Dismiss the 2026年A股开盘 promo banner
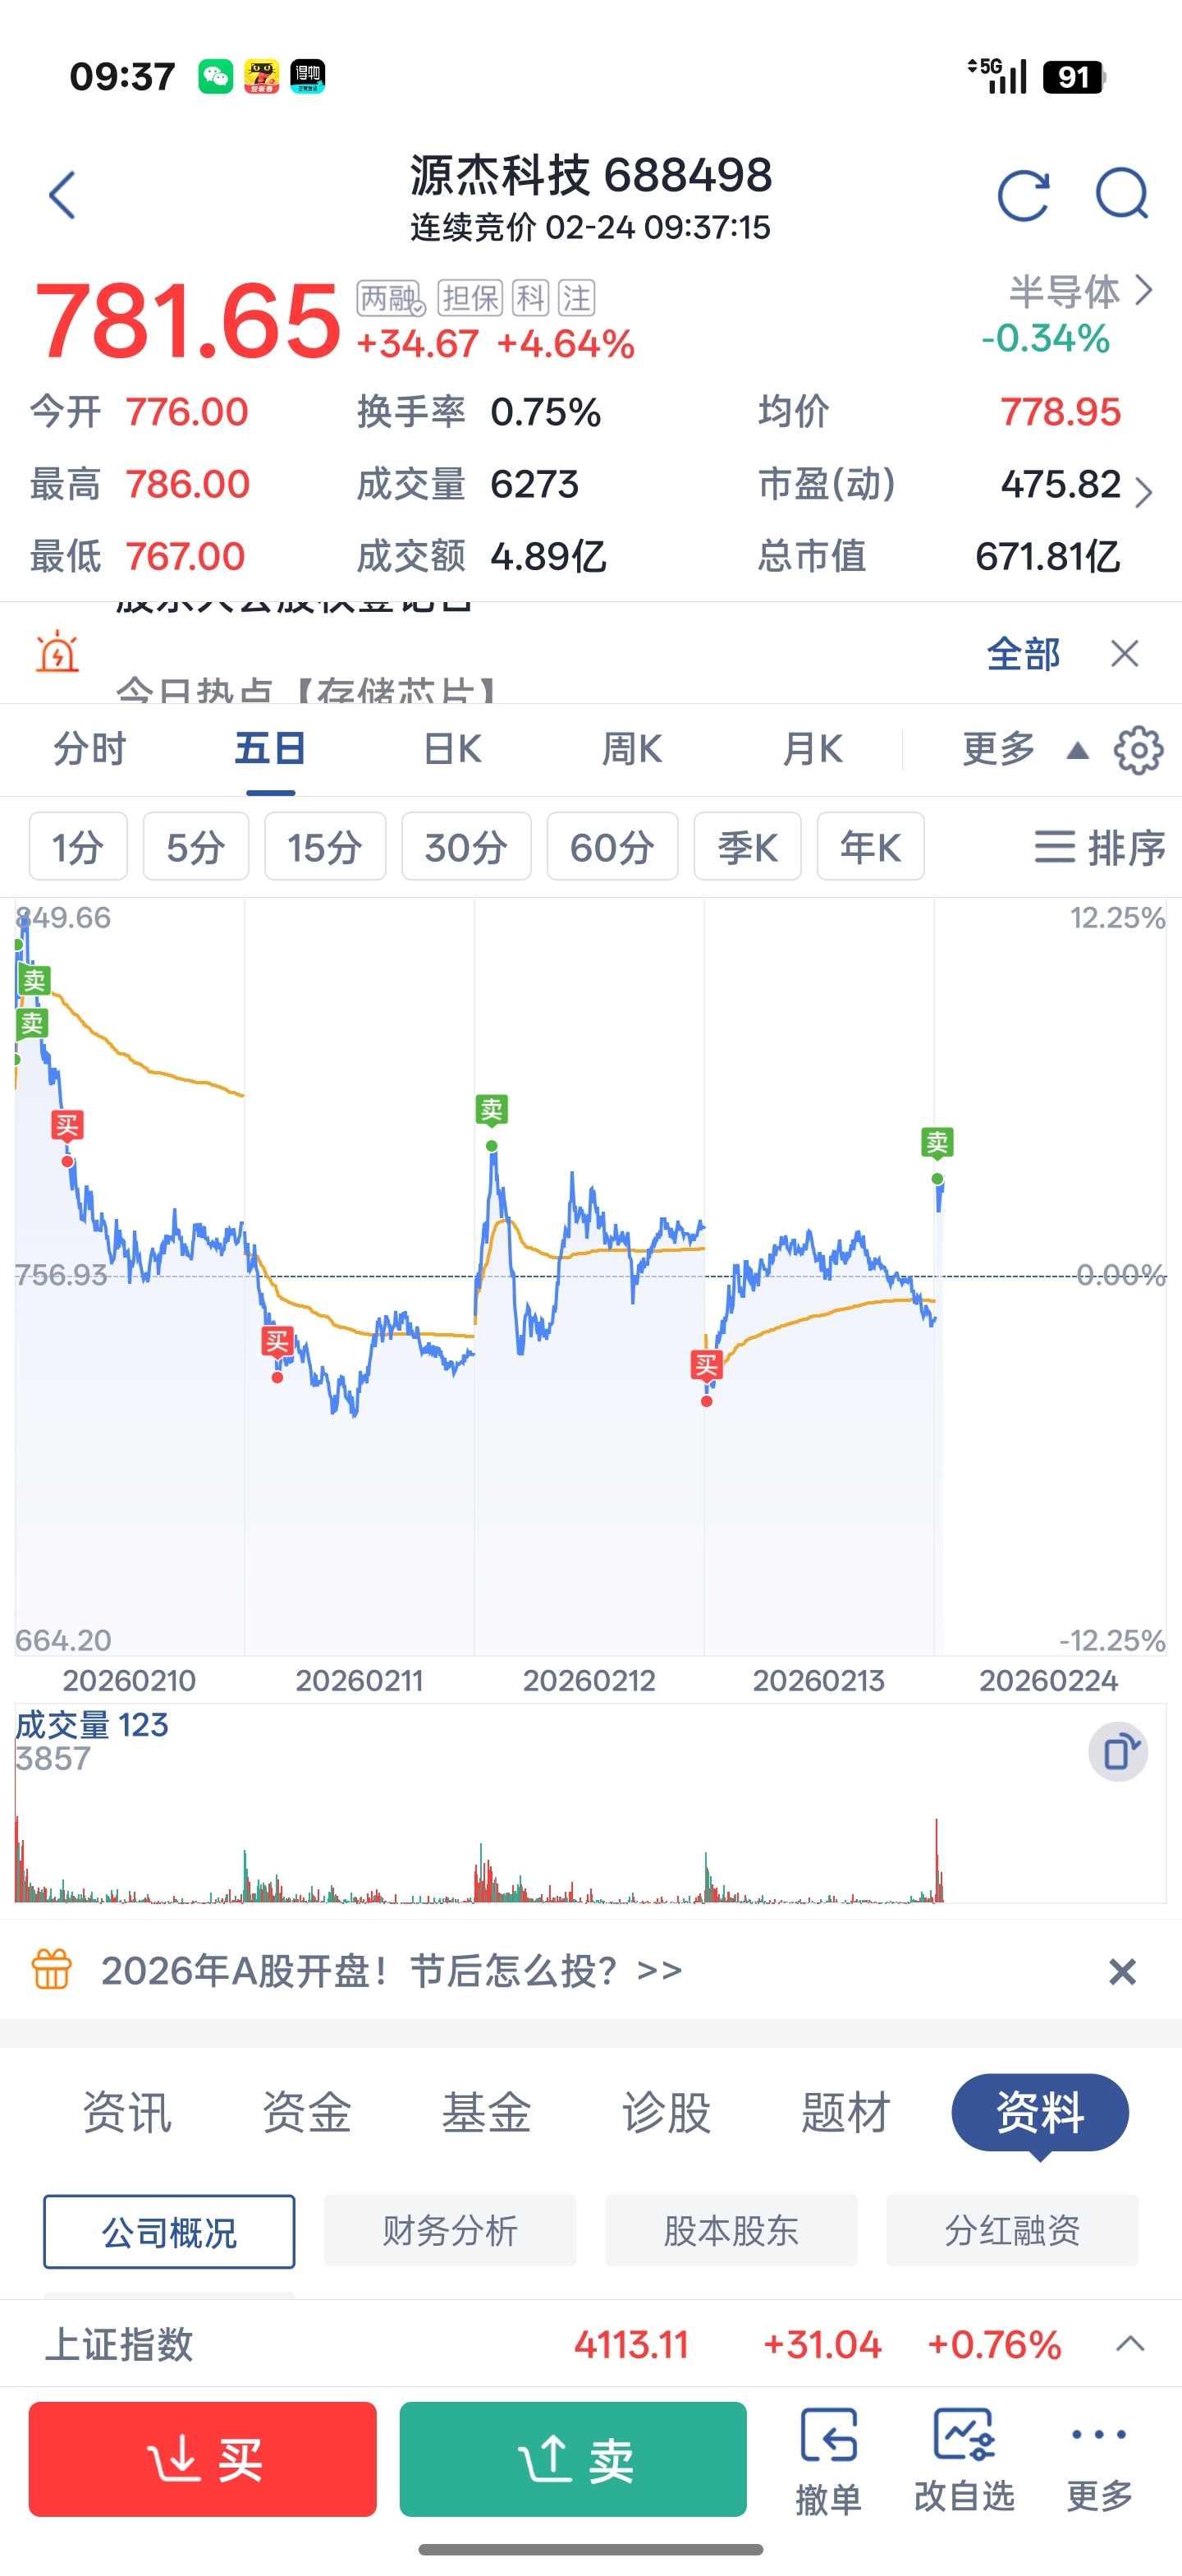 [1122, 1971]
